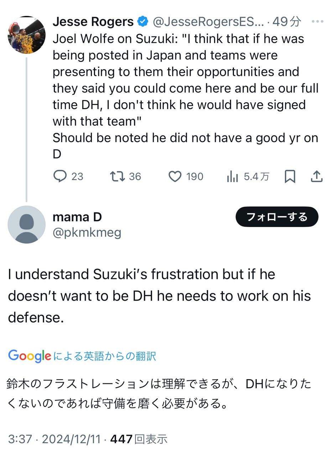Tap the 447 回表示 view count
This screenshot has width=333, height=456.
tap(139, 439)
